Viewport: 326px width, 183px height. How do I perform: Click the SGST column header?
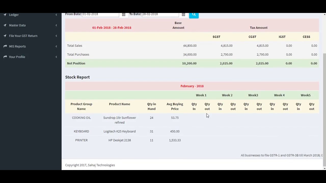click(x=216, y=37)
